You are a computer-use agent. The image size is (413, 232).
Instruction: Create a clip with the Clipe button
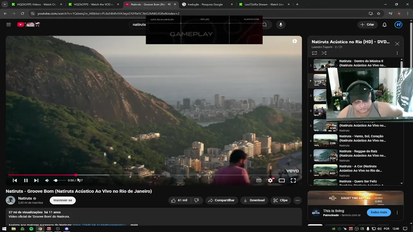point(280,200)
